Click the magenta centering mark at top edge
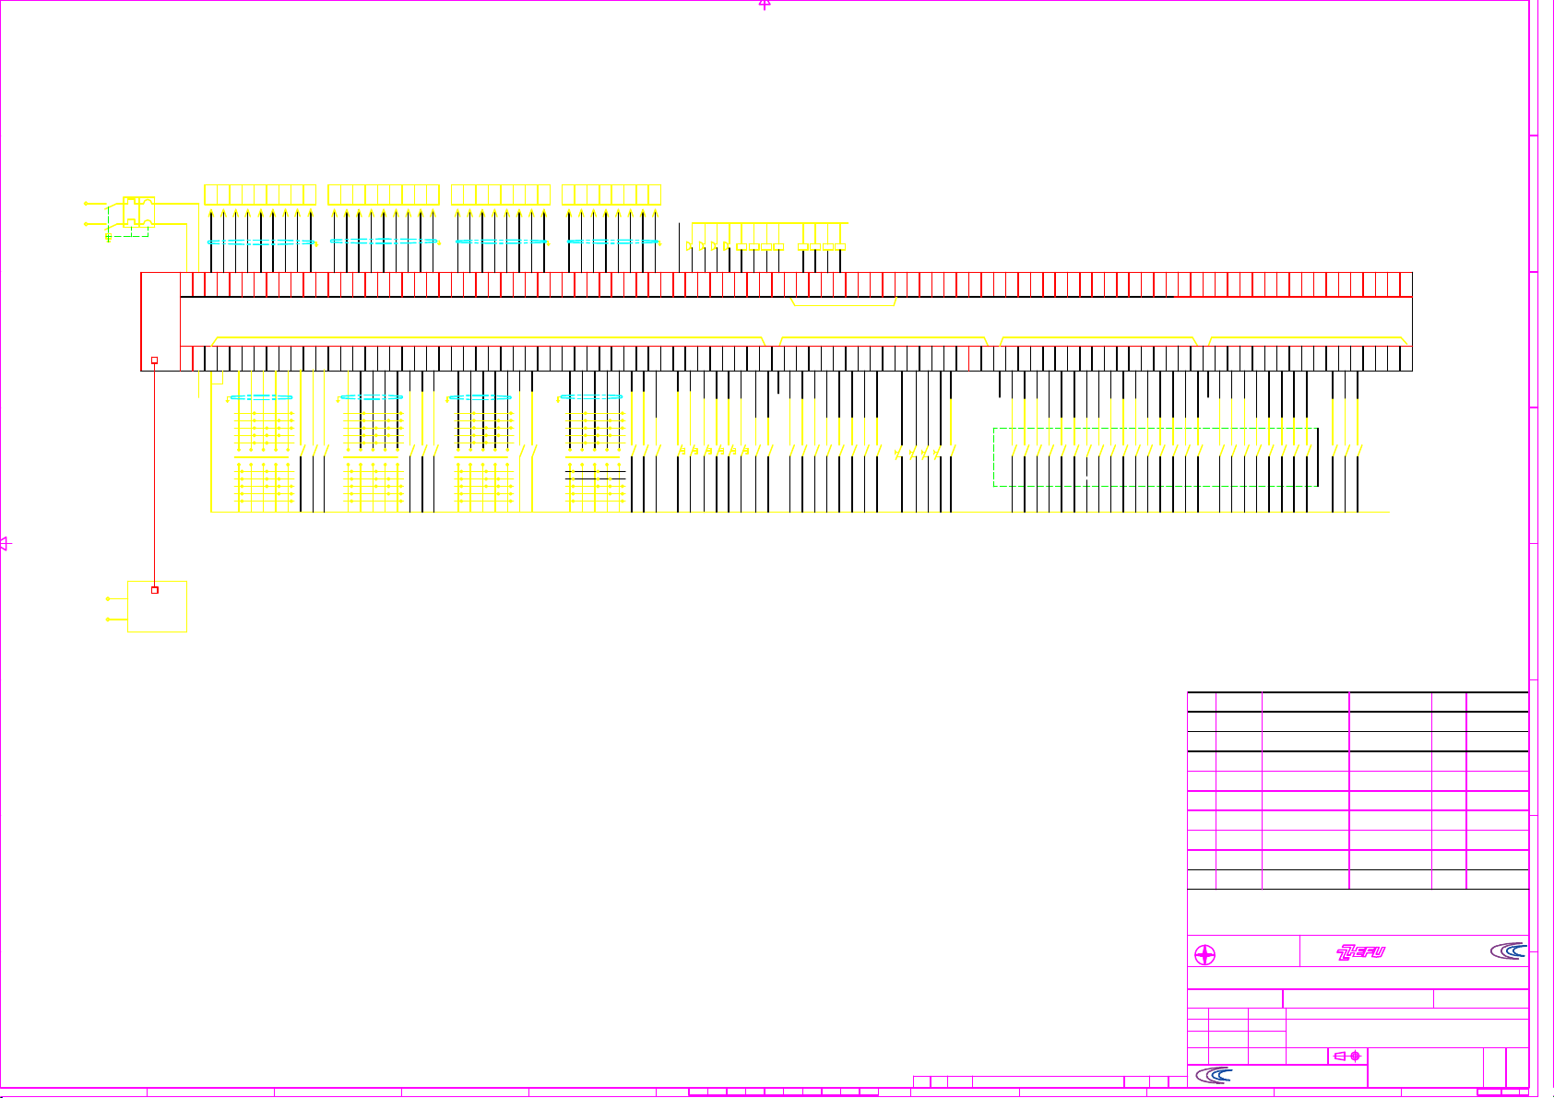 pyautogui.click(x=765, y=5)
